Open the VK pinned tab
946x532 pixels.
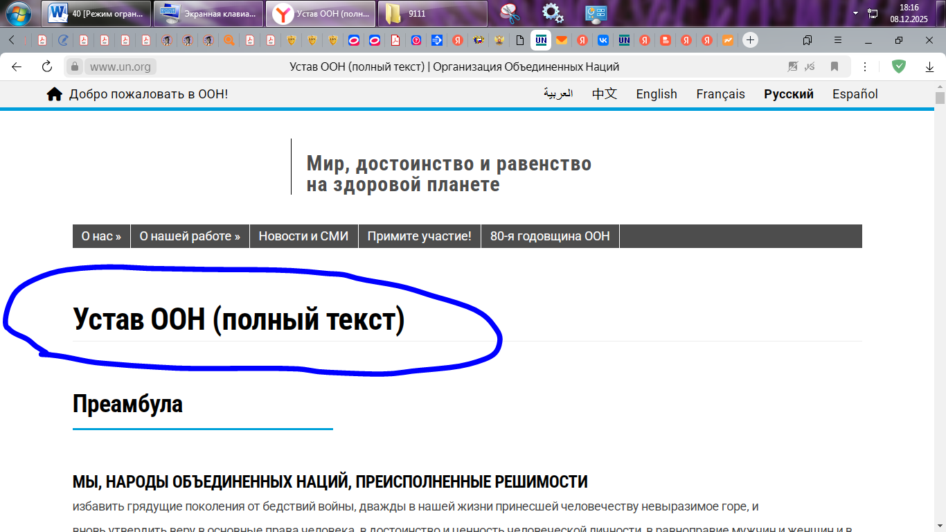click(x=603, y=40)
